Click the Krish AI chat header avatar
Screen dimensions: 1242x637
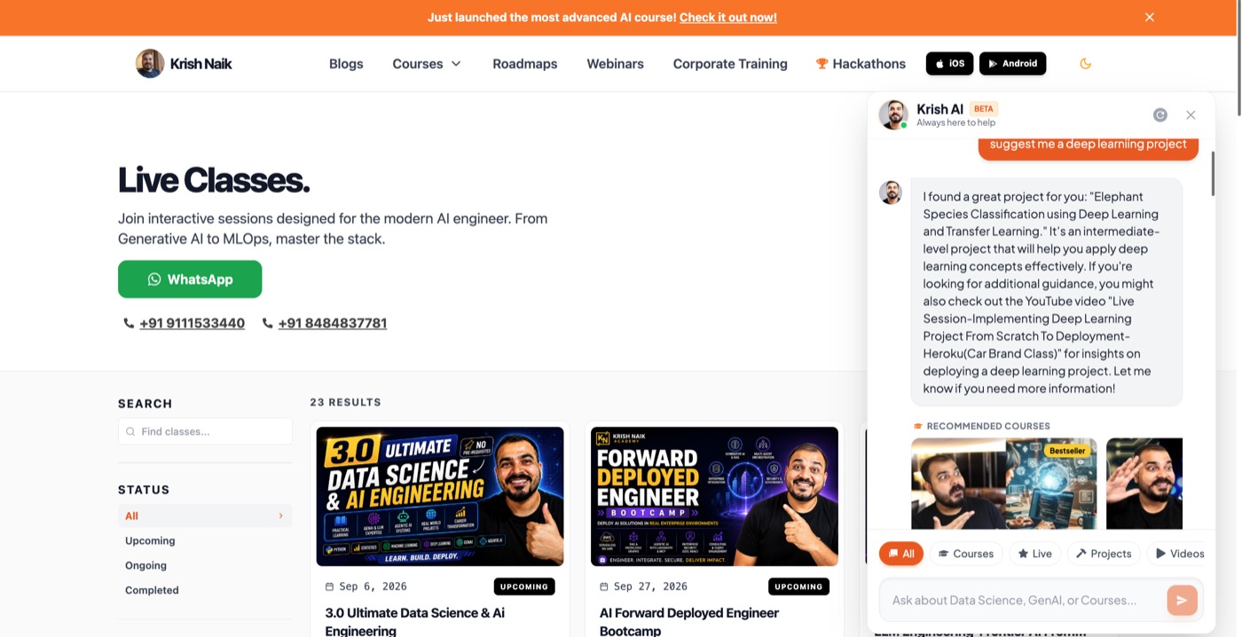893,114
